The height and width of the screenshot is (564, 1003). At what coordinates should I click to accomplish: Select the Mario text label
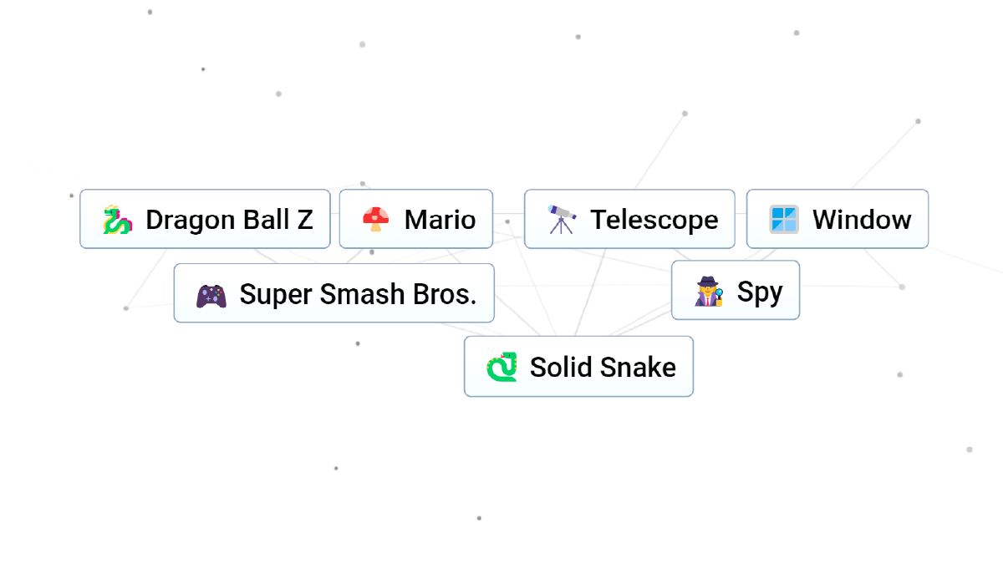click(x=440, y=220)
